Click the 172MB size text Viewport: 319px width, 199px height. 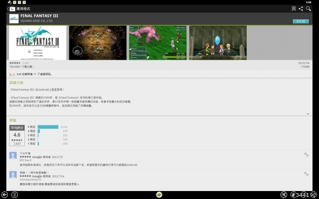coord(305,67)
